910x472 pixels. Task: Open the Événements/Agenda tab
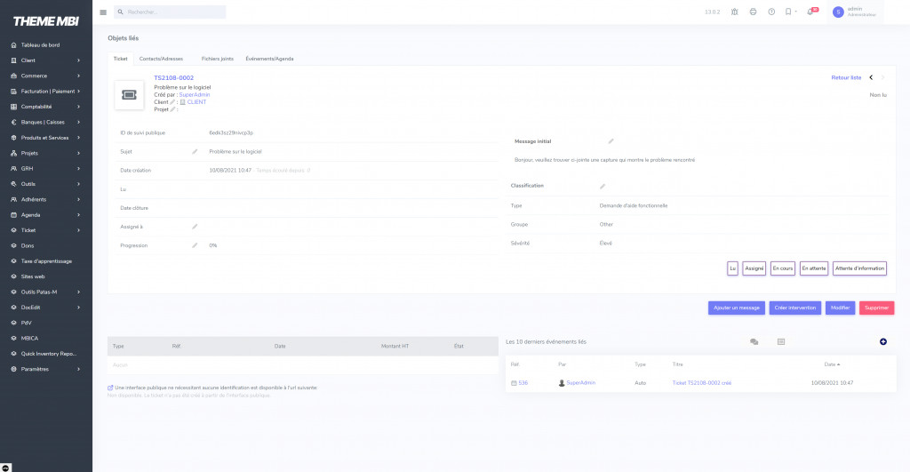269,59
